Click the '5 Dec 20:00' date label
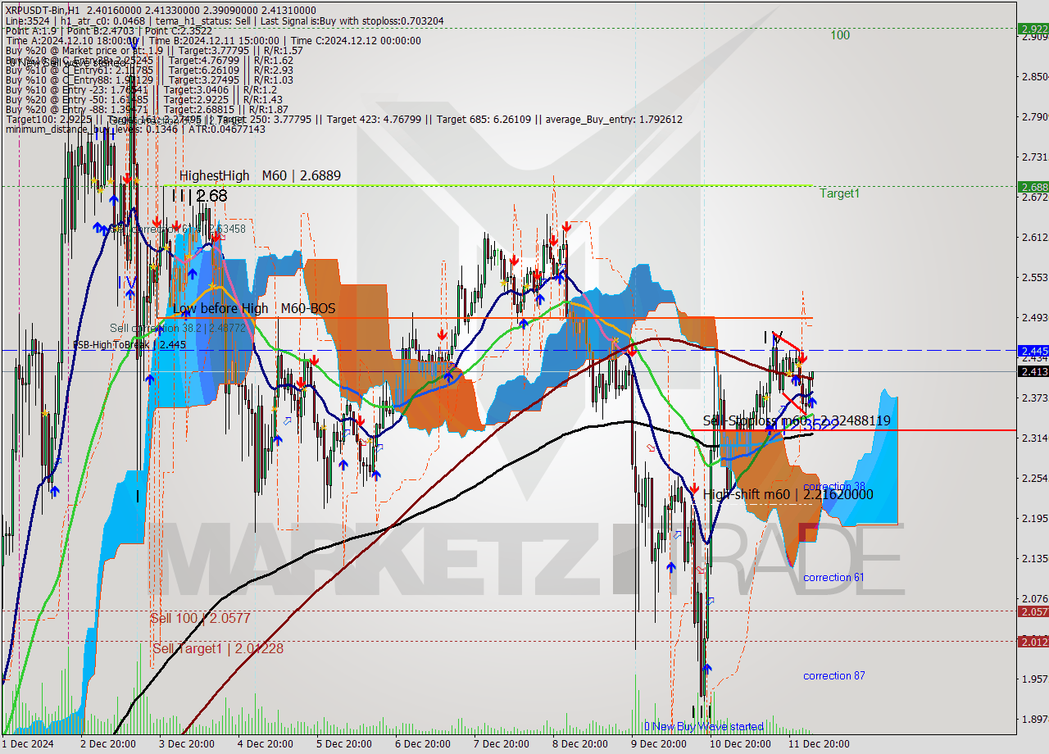The width and height of the screenshot is (1049, 754). (x=343, y=744)
